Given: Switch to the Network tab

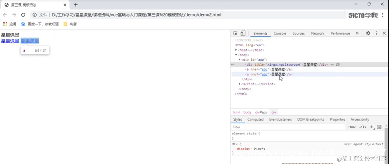Looking at the screenshot, I should tap(318, 33).
